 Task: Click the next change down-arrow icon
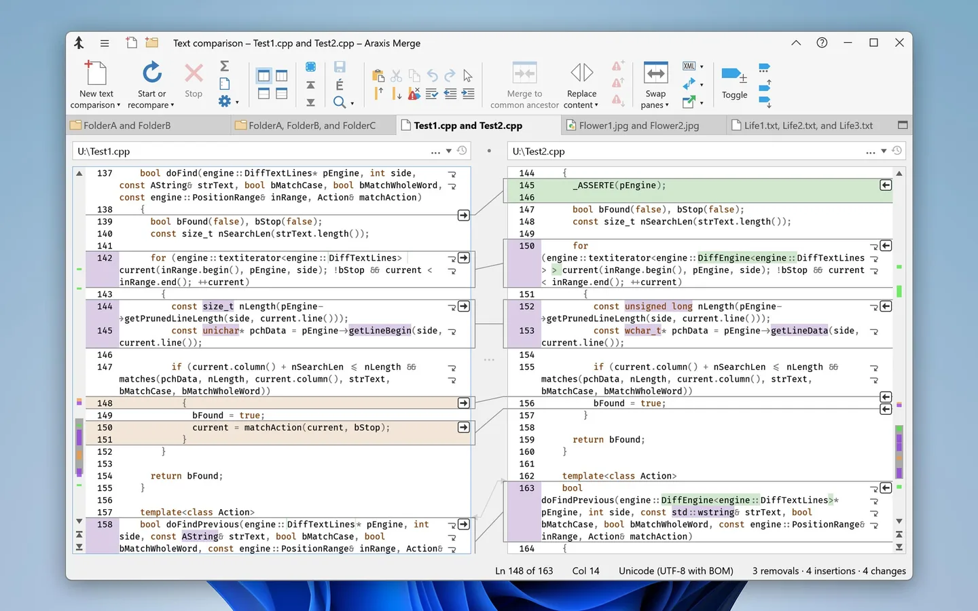[x=396, y=94]
